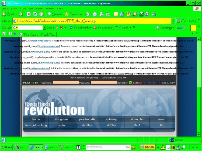Open the Settings dropdown on Google toolbar
202x151 pixels.
[165, 27]
